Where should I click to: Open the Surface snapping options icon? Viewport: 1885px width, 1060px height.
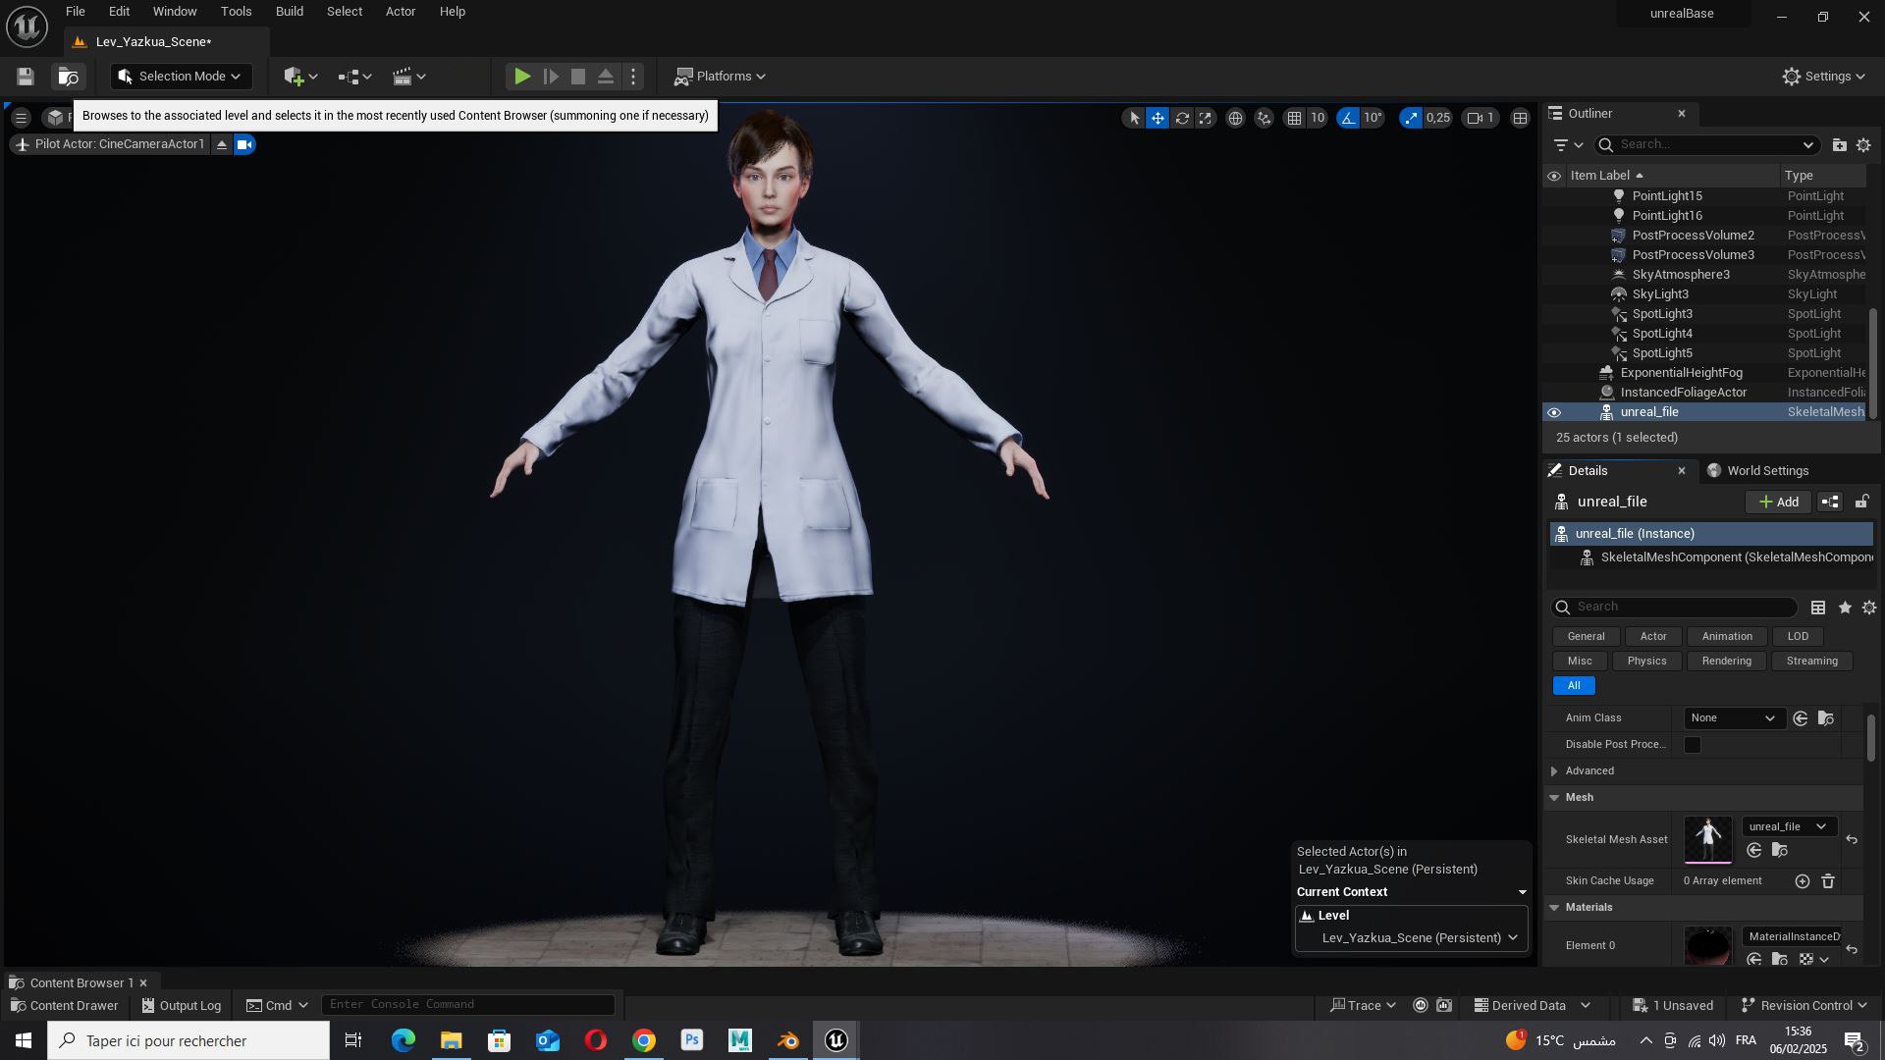[x=1265, y=118]
